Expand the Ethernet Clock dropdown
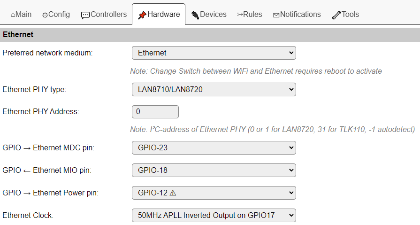420x225 pixels. [x=214, y=216]
